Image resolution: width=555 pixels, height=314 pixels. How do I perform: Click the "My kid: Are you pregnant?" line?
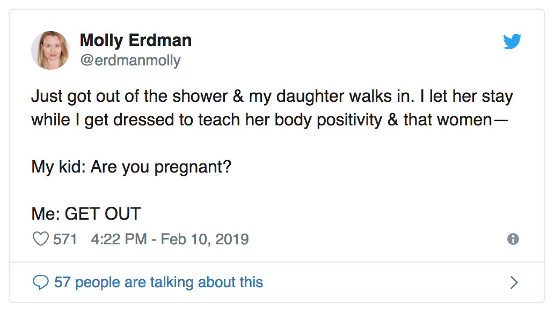(x=131, y=166)
